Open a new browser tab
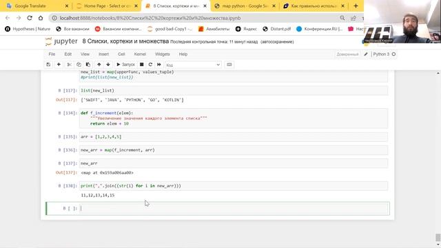Viewport: 441px width, 248px height. (356, 6)
